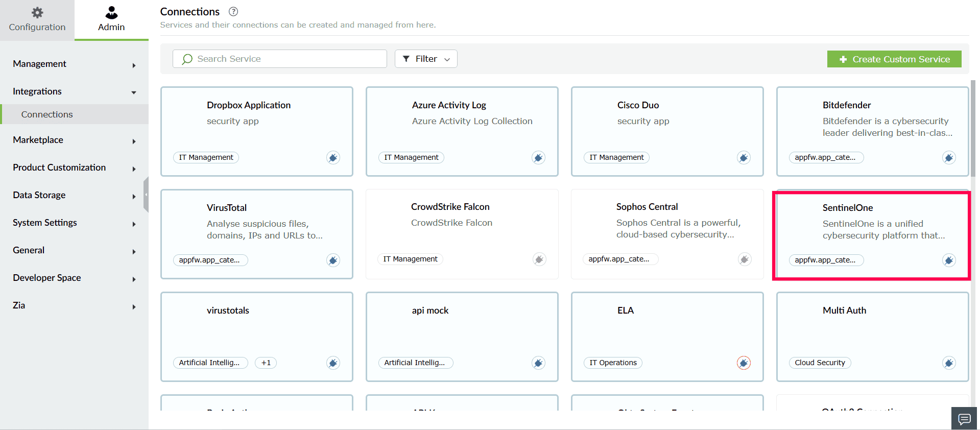The height and width of the screenshot is (430, 980).
Task: Click Artificial Intellig... tag on virustotals card
Action: pyautogui.click(x=210, y=363)
